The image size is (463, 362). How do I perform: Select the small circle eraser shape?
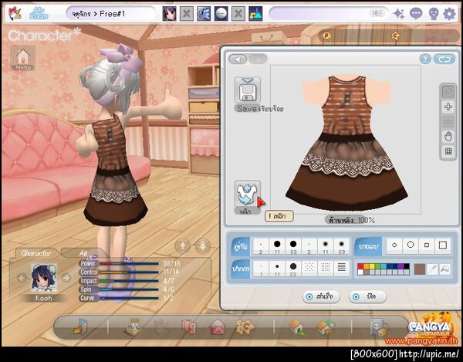pyautogui.click(x=394, y=245)
